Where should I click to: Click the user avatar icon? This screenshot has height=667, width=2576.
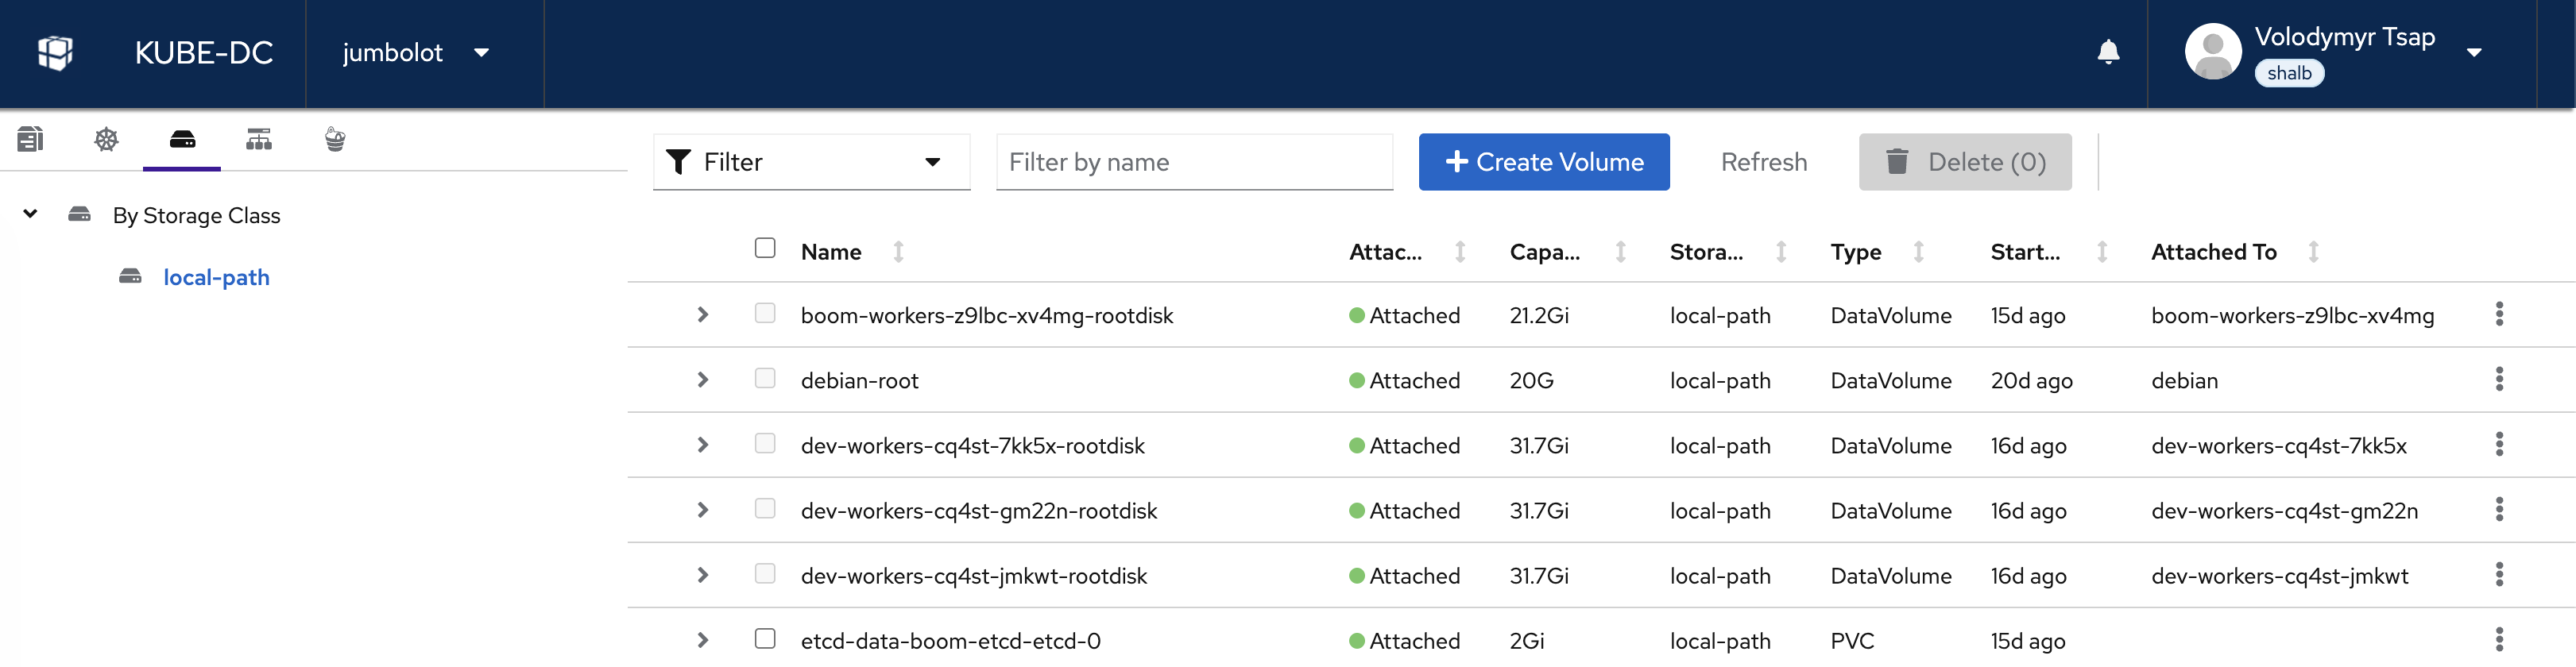tap(2212, 52)
